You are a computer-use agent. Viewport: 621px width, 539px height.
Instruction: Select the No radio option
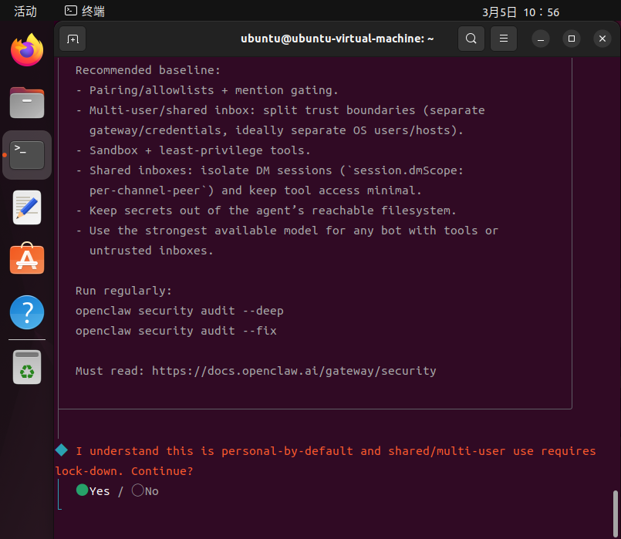pos(145,490)
